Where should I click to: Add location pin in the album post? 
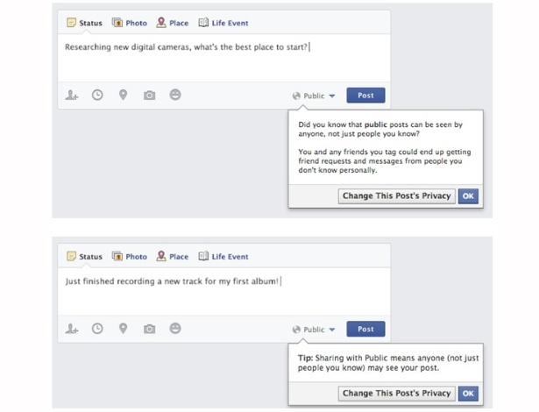123,329
